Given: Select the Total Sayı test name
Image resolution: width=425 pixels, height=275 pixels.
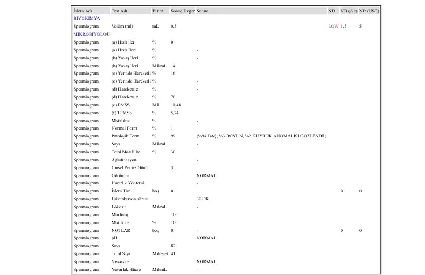Looking at the screenshot, I should pos(122,254).
